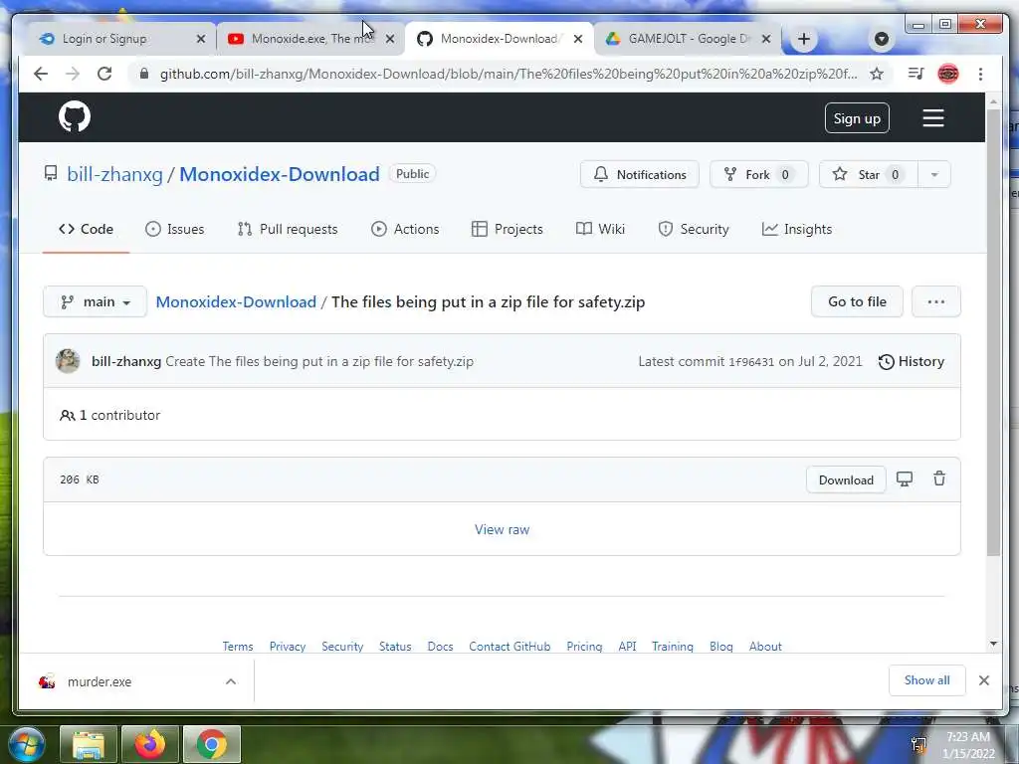Click bill-zhanxg commit author avatar
This screenshot has height=764, width=1019.
(68, 361)
